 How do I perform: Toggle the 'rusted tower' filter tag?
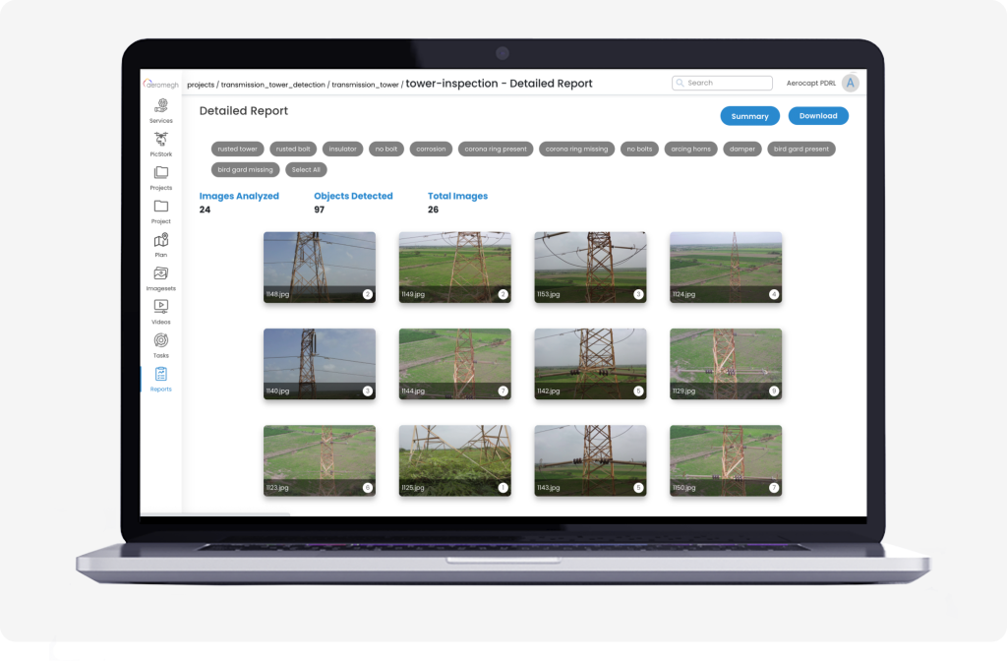pyautogui.click(x=237, y=150)
